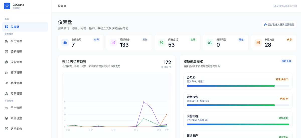Click the 133 value in 诊断报告 card
This screenshot has height=138, width=301.
pyautogui.click(x=124, y=45)
